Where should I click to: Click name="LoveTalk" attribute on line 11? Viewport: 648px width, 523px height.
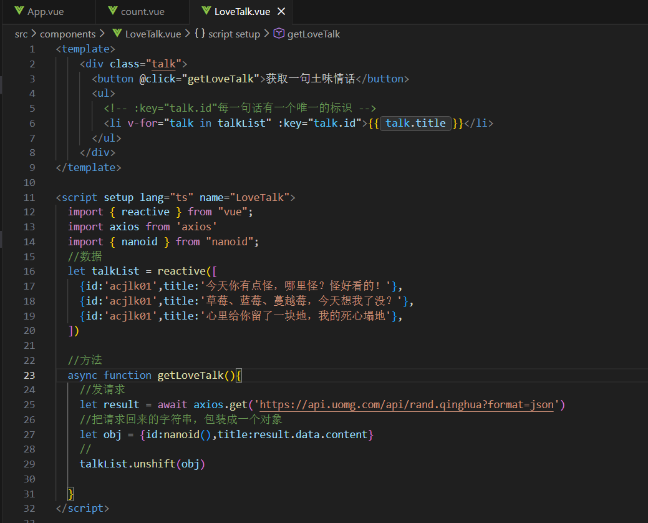point(244,198)
